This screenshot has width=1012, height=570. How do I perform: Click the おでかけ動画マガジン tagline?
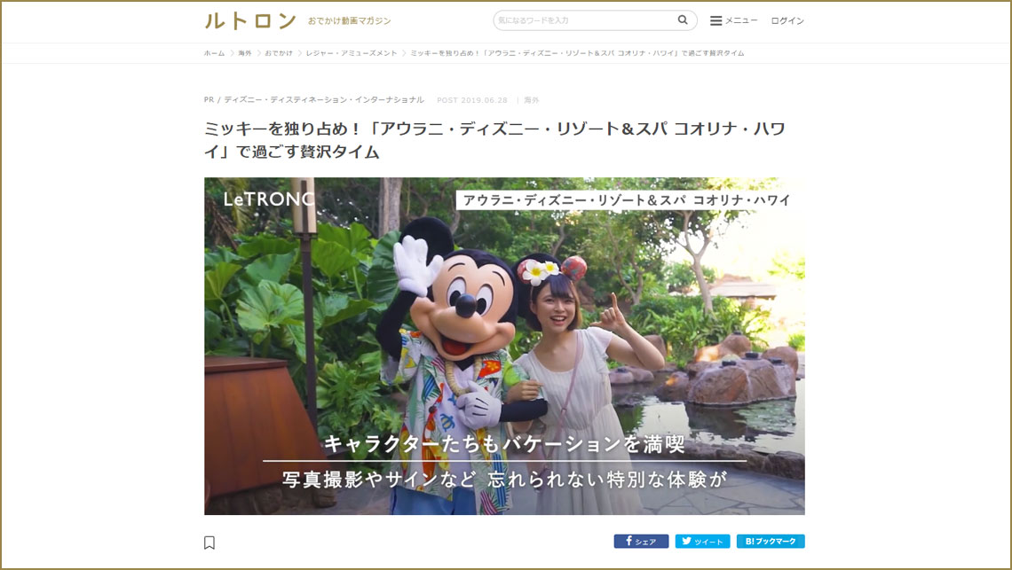pos(349,21)
